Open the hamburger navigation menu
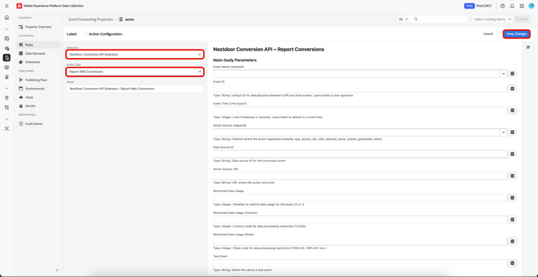Screen dimensions: 538x277 (x=6, y=6)
